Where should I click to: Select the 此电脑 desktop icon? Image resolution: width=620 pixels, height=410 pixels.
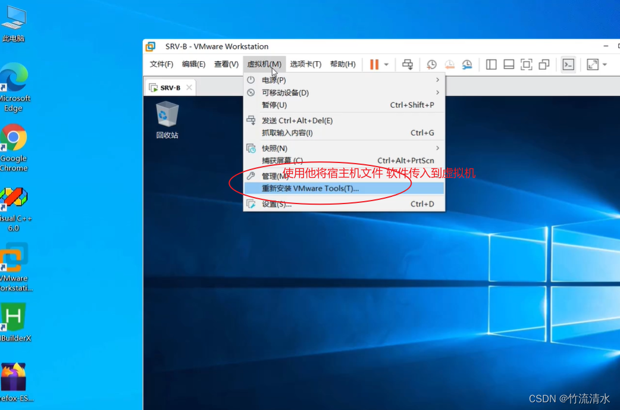pyautogui.click(x=14, y=23)
